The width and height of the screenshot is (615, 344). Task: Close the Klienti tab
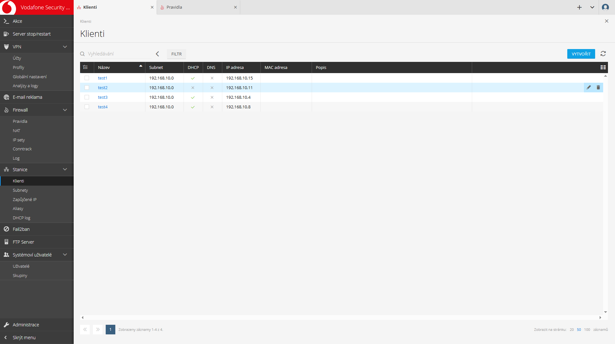click(x=152, y=7)
